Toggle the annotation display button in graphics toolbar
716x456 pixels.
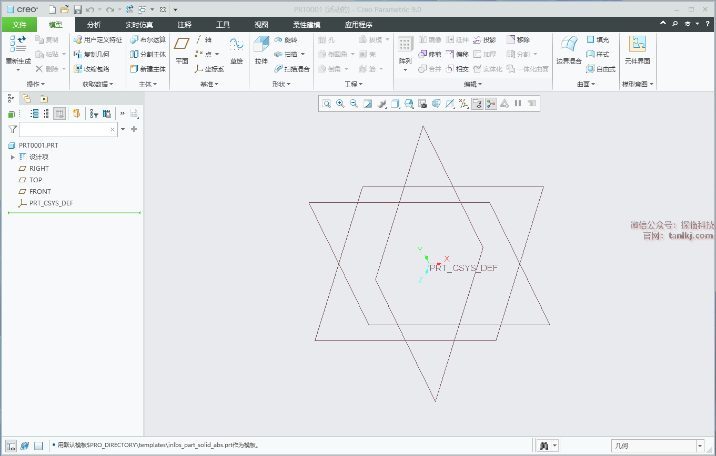477,104
